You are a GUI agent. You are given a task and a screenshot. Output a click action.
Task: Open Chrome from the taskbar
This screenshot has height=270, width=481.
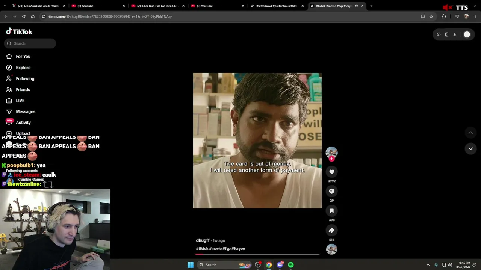point(269,265)
